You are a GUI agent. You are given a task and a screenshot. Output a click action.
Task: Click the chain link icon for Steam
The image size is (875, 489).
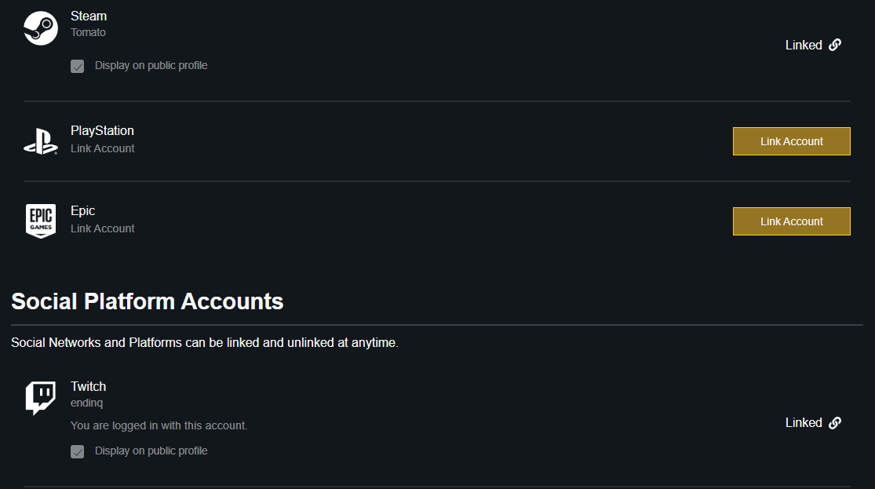[x=835, y=45]
